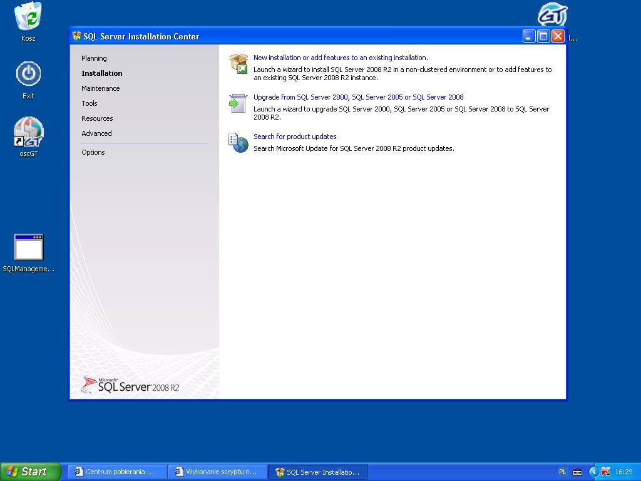Open the Maintenance page

(x=101, y=88)
